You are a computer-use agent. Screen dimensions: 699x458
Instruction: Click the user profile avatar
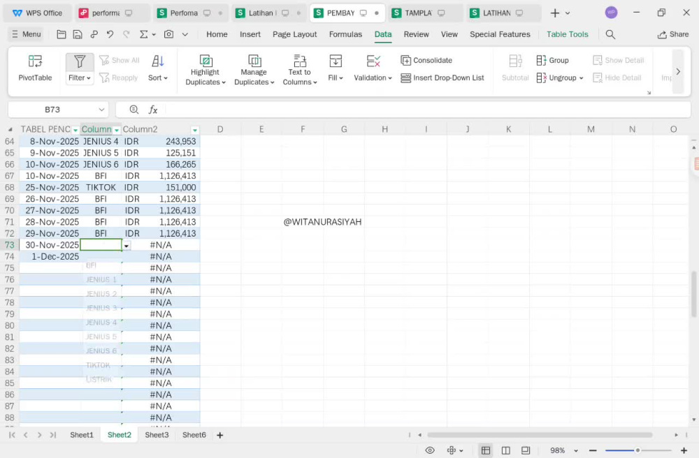611,13
